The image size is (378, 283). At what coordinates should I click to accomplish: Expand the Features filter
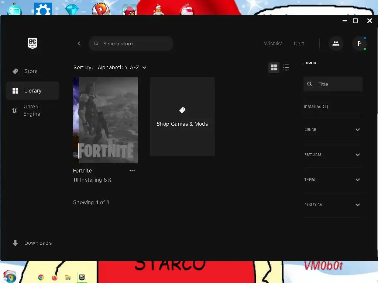[x=333, y=155]
